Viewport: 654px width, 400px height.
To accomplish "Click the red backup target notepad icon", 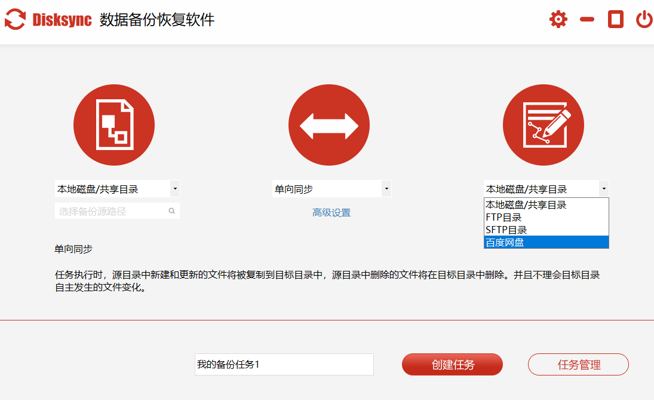I will 544,125.
